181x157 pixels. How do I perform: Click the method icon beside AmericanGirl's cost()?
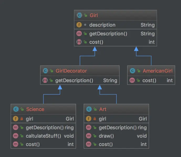(132, 80)
